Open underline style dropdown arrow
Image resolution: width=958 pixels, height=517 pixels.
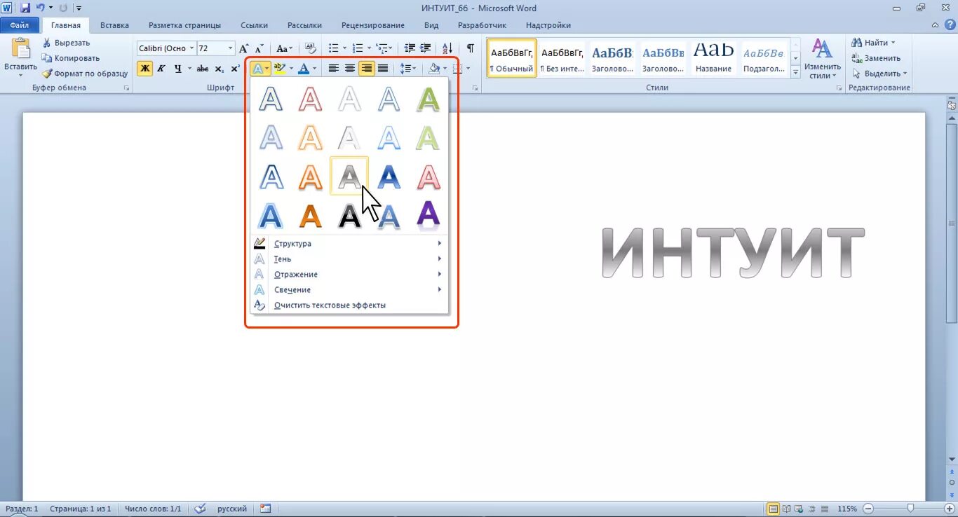pos(189,69)
